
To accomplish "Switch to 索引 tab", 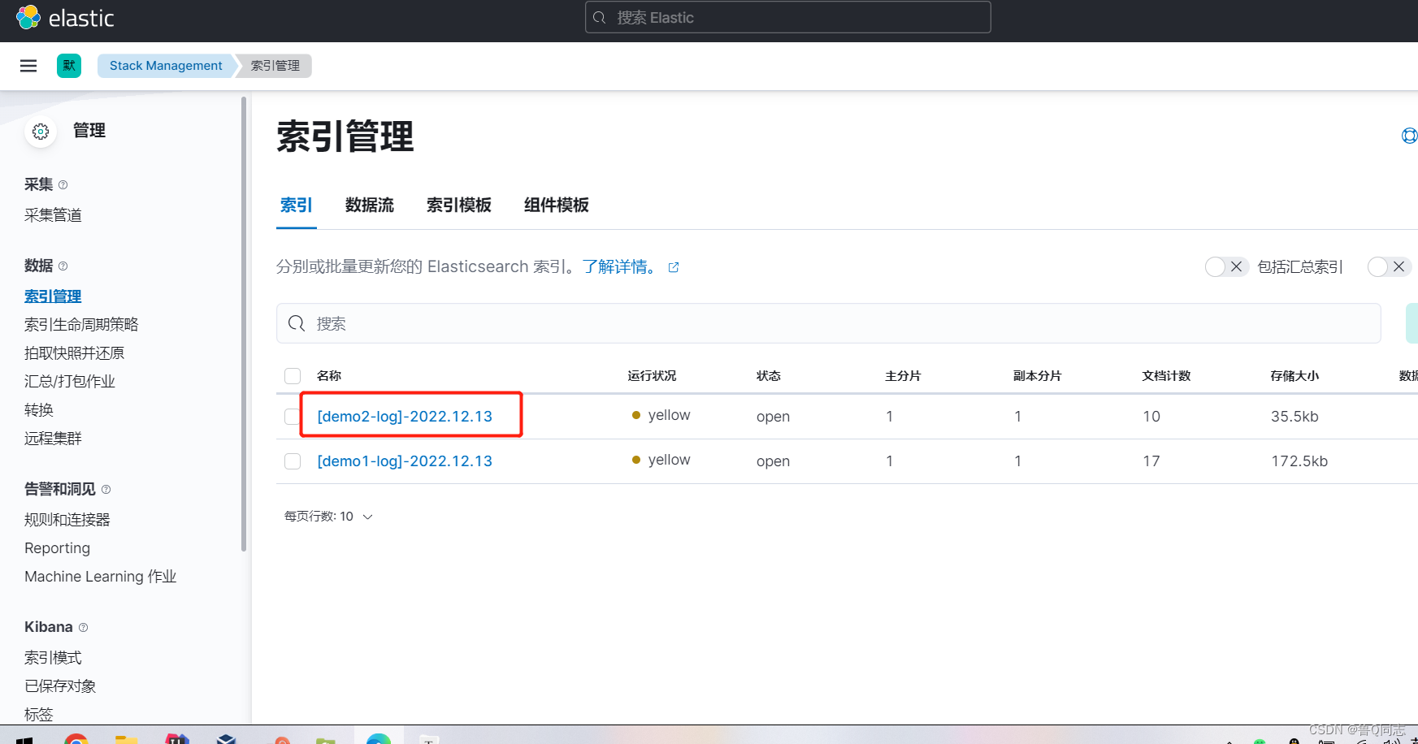I will [x=297, y=205].
